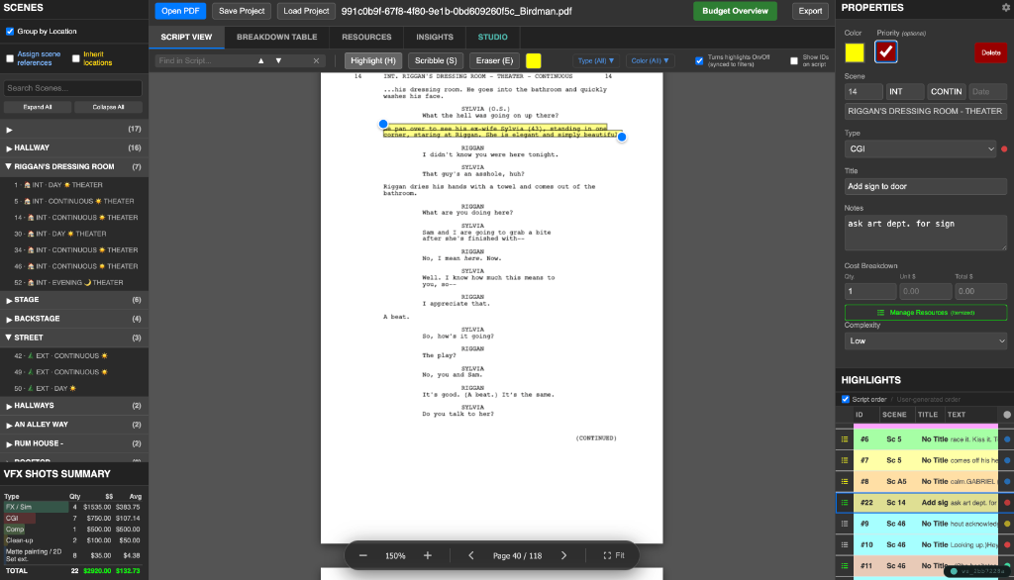Image resolution: width=1014 pixels, height=580 pixels.
Task: Select the Eraser tool
Action: 495,59
